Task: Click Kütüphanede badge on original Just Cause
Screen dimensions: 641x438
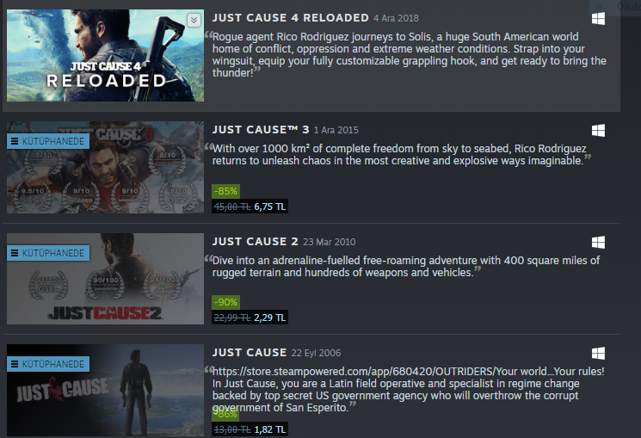Action: click(x=48, y=364)
